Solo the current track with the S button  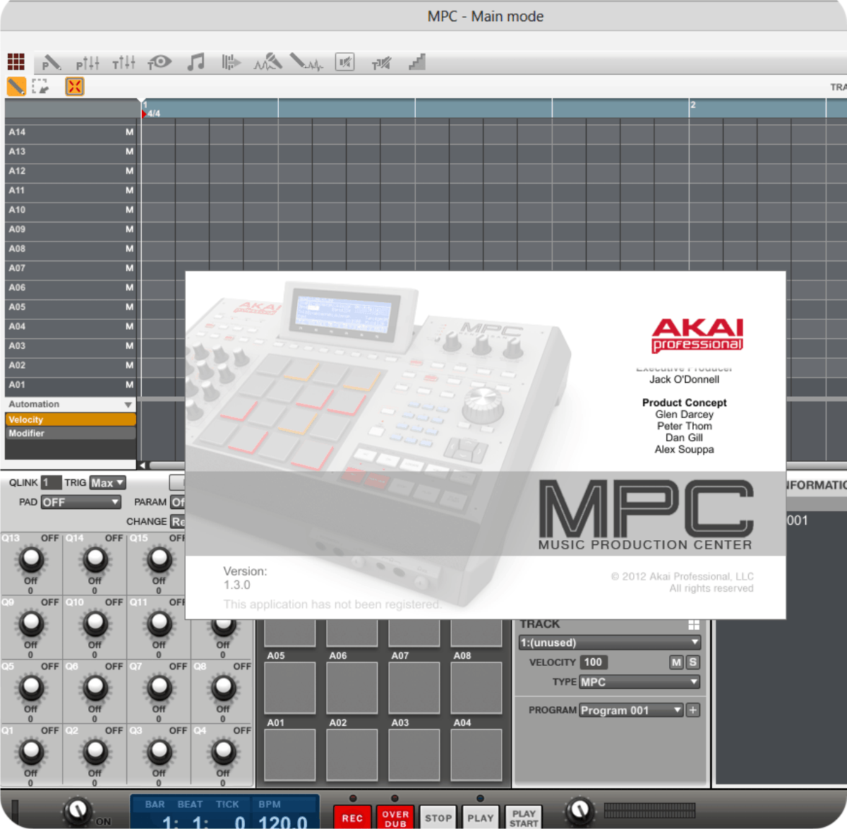692,662
